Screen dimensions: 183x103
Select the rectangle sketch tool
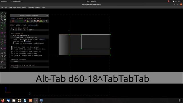5,13
